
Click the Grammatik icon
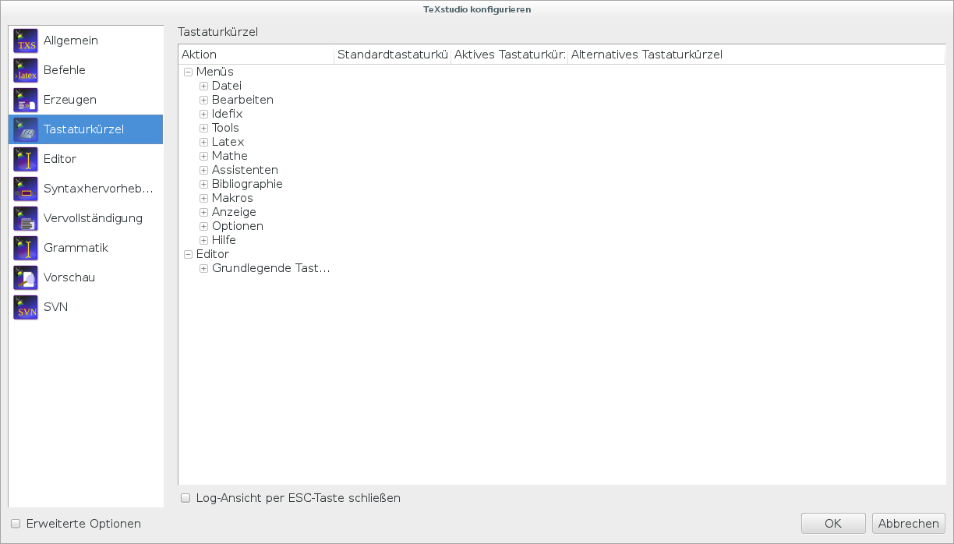(x=26, y=248)
